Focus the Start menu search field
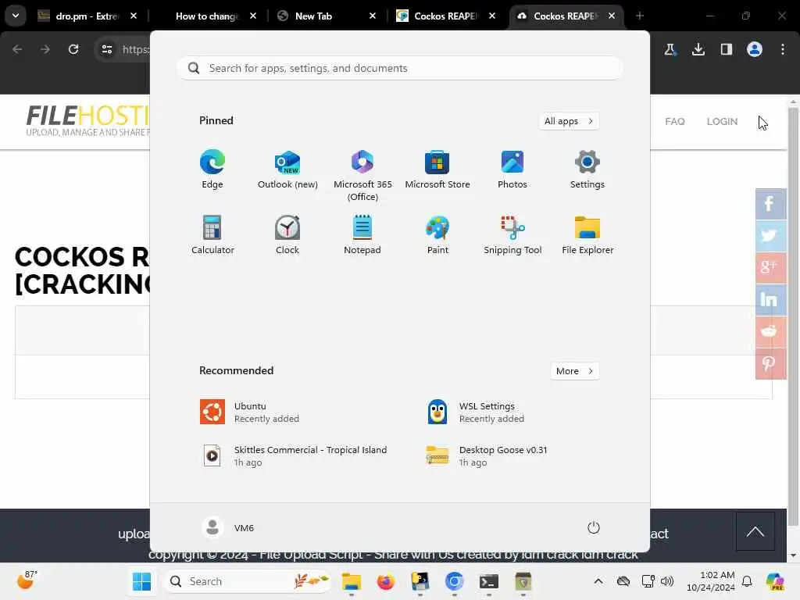Screen dimensions: 800x600 pos(400,68)
